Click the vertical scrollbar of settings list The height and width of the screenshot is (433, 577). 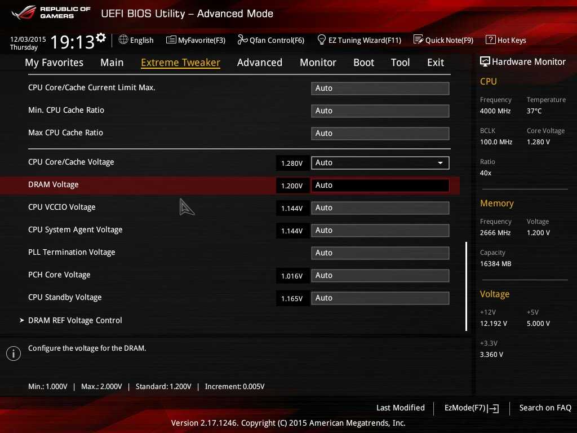point(466,286)
